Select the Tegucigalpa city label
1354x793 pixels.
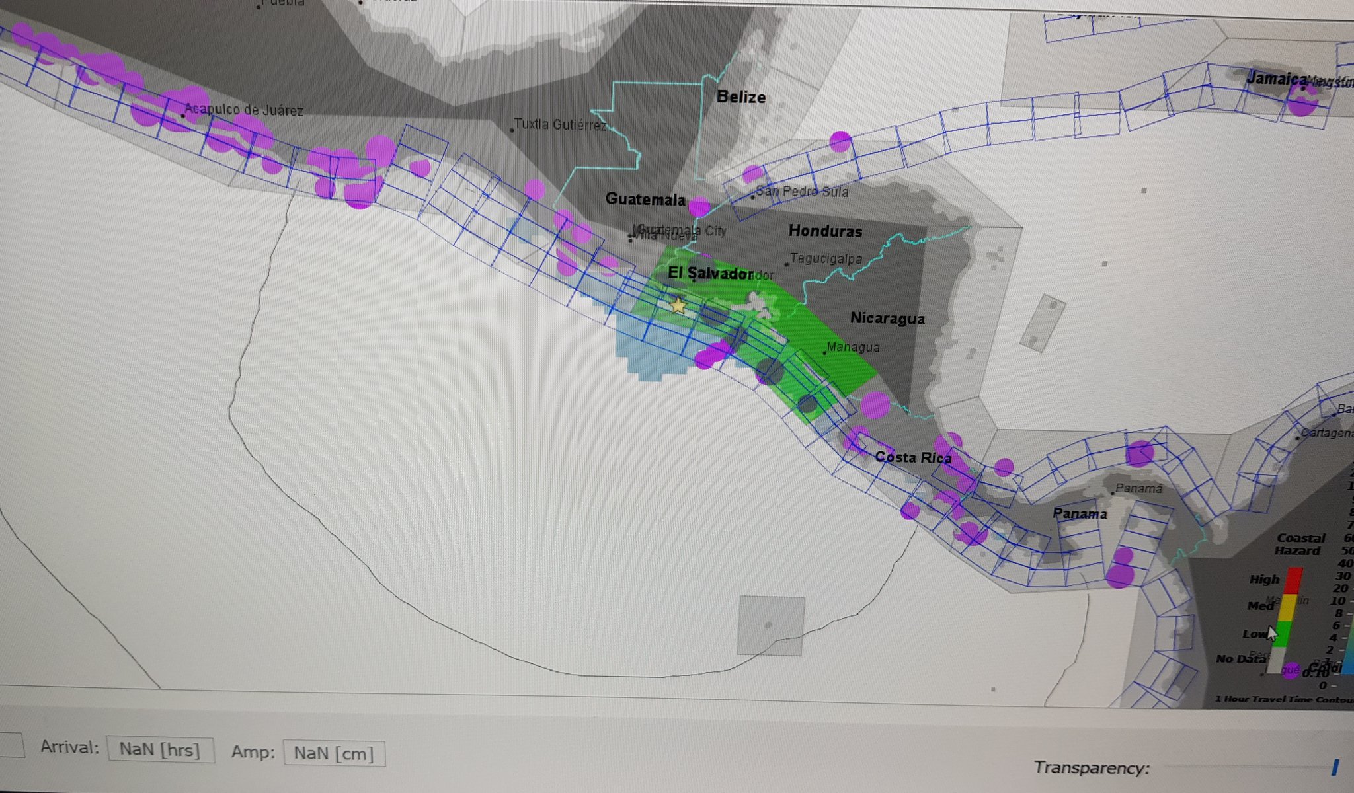[826, 258]
